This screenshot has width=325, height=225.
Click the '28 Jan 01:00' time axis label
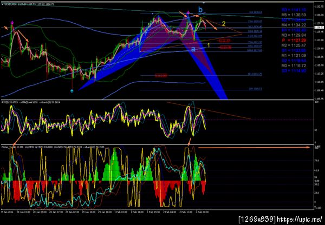24,212
